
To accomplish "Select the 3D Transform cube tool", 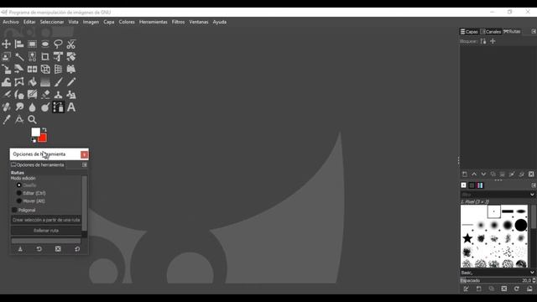I will tap(45, 69).
